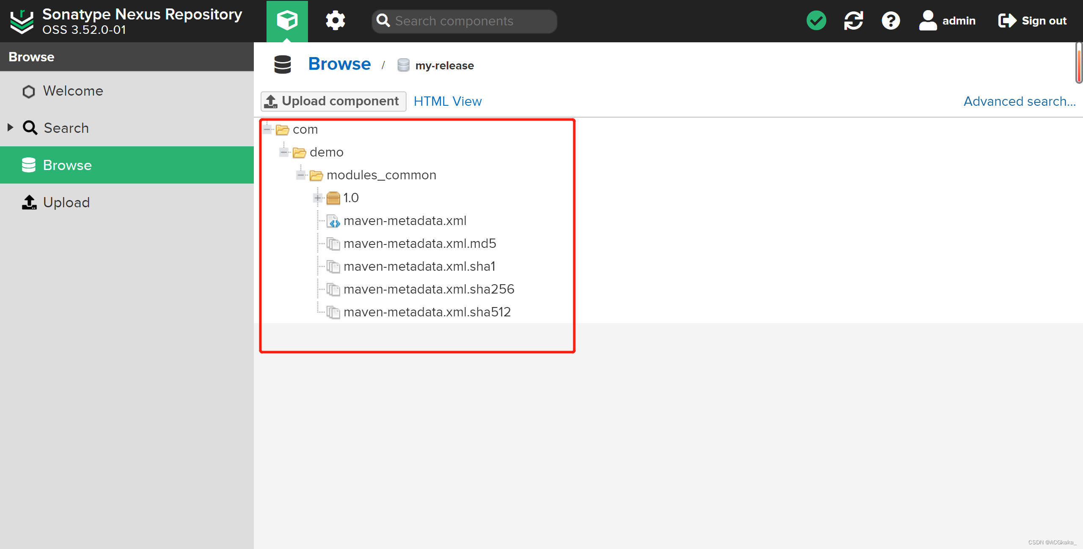Open Server administration gear icon

(335, 20)
